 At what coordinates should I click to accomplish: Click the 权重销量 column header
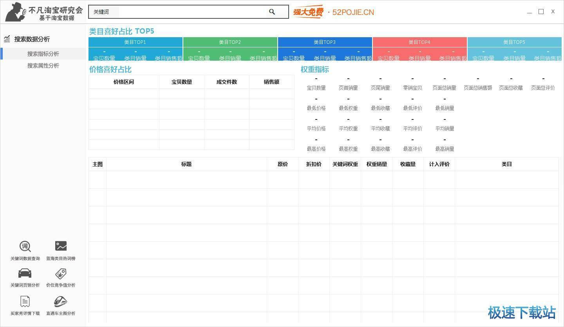click(x=377, y=164)
